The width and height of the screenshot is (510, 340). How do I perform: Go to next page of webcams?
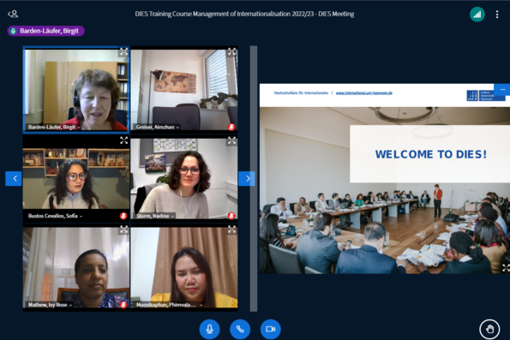coord(247,178)
